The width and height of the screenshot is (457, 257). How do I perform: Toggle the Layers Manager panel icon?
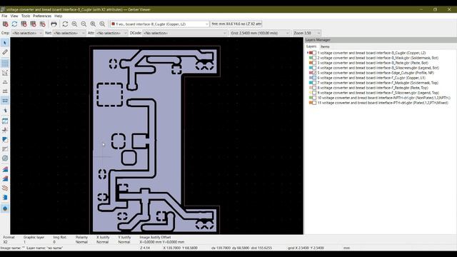coord(5,208)
